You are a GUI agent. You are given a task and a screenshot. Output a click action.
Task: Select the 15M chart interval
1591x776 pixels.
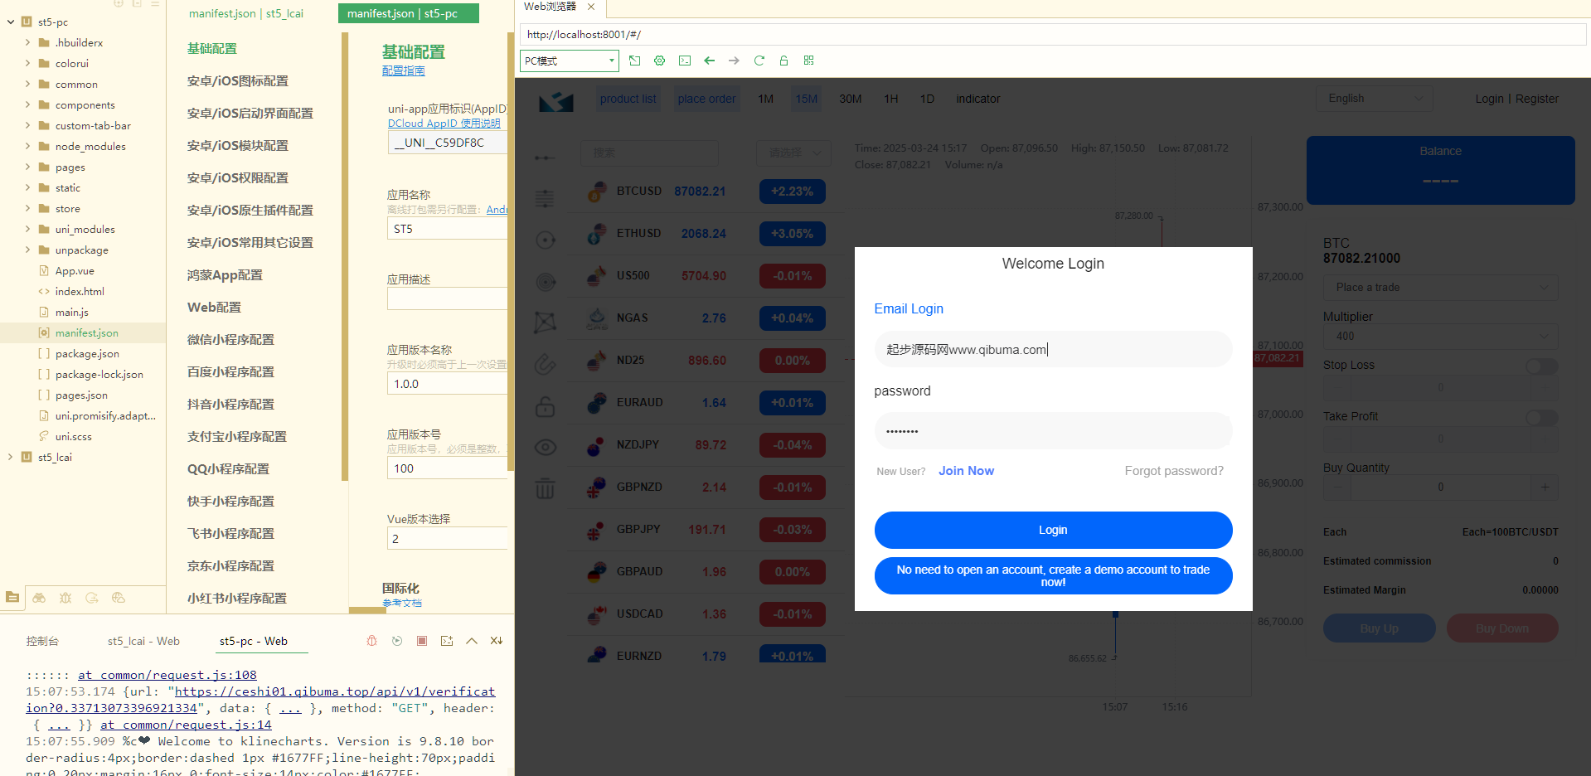pos(806,99)
